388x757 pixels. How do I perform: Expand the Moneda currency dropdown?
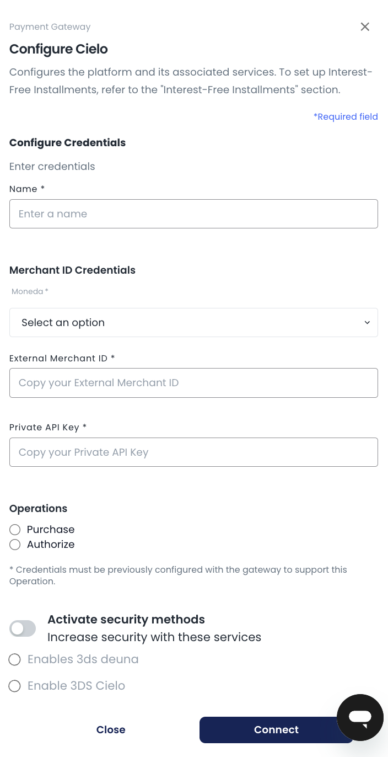(193, 323)
